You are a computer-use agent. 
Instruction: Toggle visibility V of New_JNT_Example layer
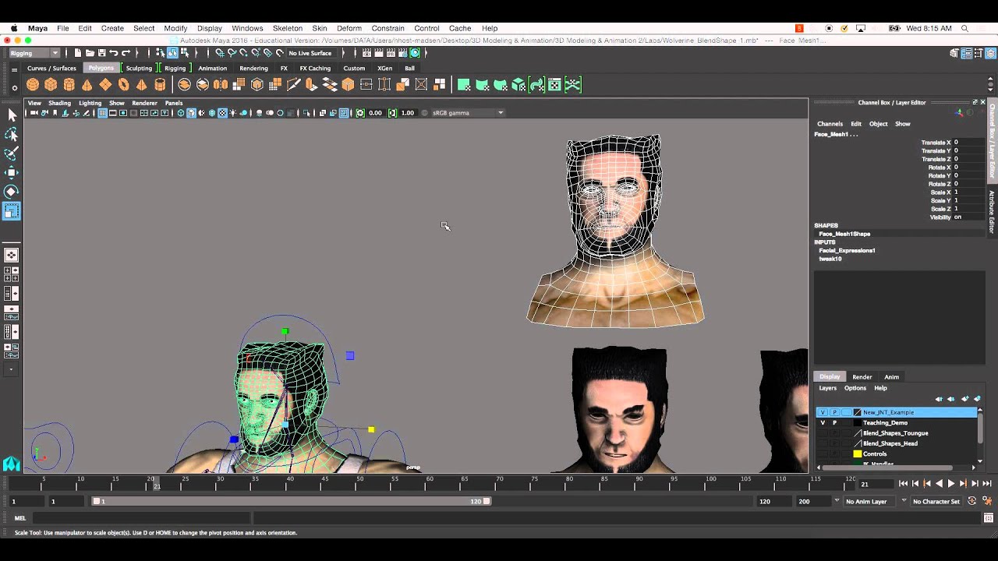[822, 412]
